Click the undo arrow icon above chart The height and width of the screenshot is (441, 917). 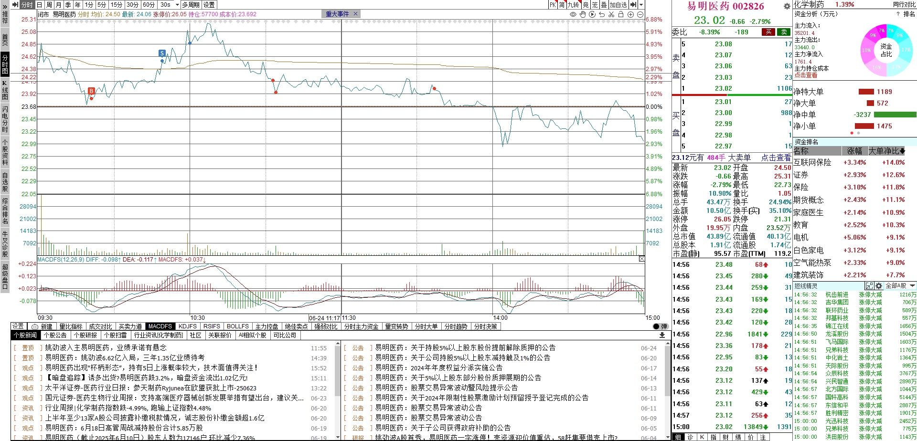602,14
